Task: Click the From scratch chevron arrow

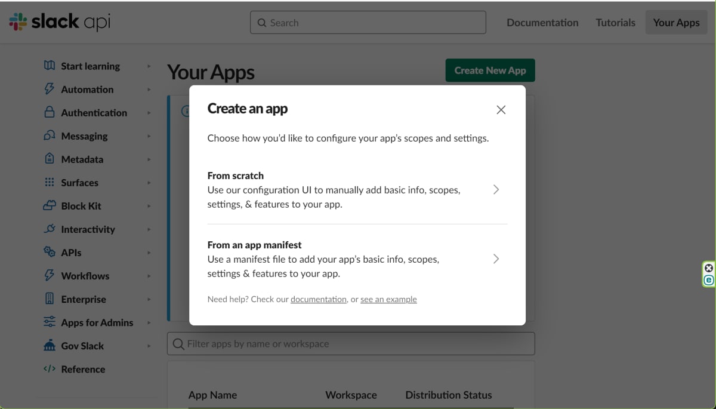Action: click(x=496, y=189)
